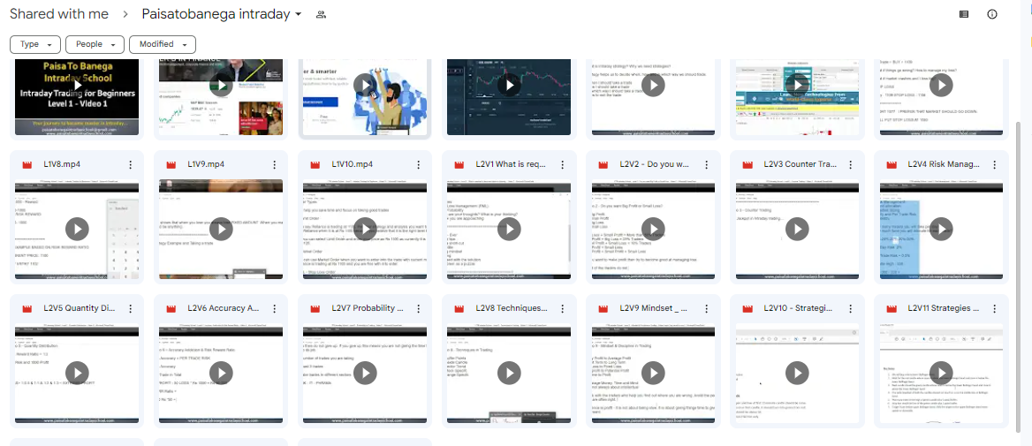Play the L2V8 Techniques video
Viewport: 1032px width, 446px height.
coord(509,373)
